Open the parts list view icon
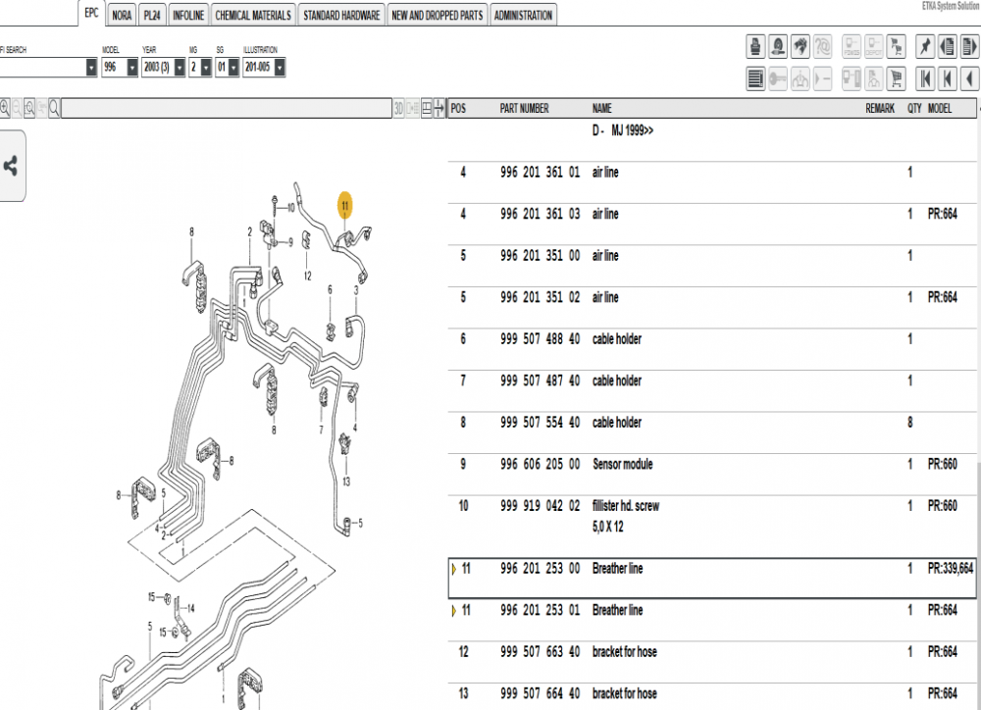Image resolution: width=981 pixels, height=710 pixels. pos(753,78)
